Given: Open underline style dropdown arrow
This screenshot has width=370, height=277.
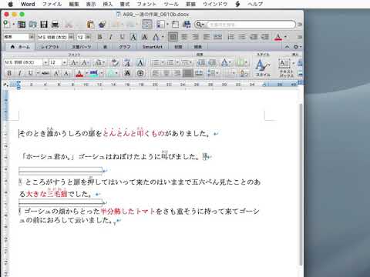Looking at the screenshot, I should click(x=38, y=73).
